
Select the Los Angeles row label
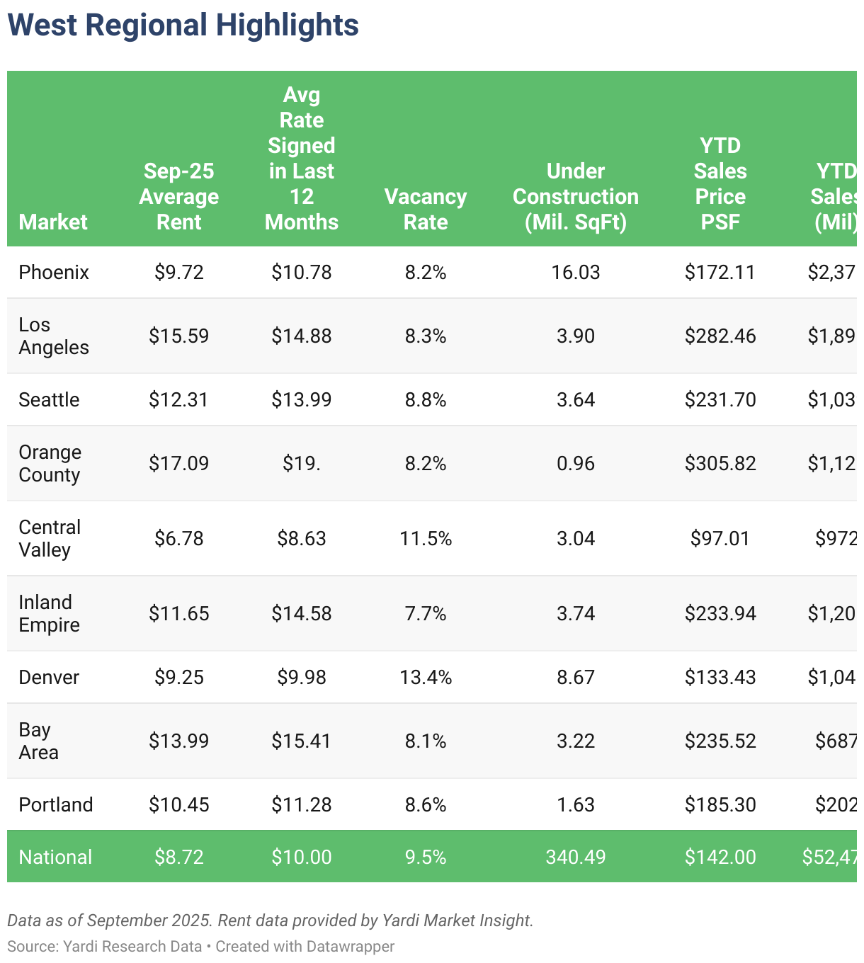point(54,336)
